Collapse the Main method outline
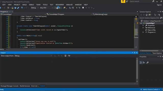This screenshot has width=163, height=91. click(x=10, y=36)
